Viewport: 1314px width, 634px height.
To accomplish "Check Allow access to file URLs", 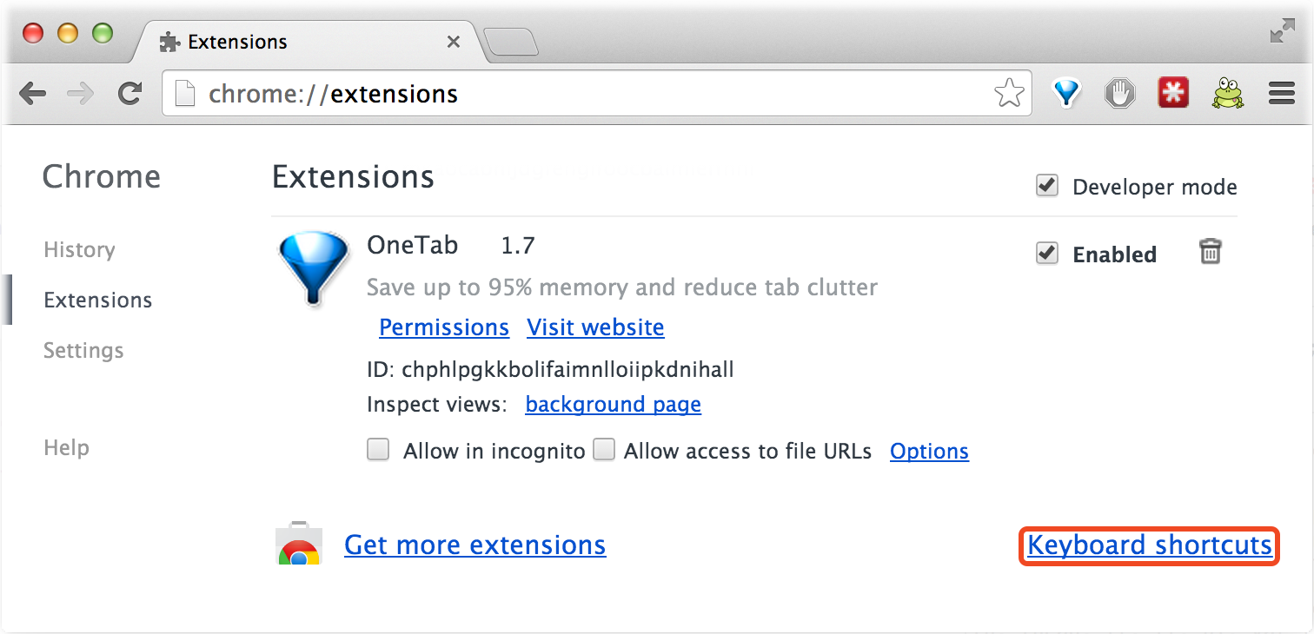I will (604, 450).
